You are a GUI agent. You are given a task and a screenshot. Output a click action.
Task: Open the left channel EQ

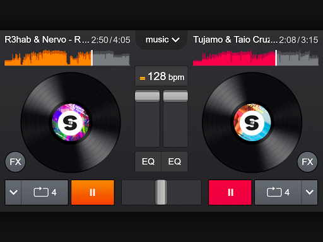point(148,161)
